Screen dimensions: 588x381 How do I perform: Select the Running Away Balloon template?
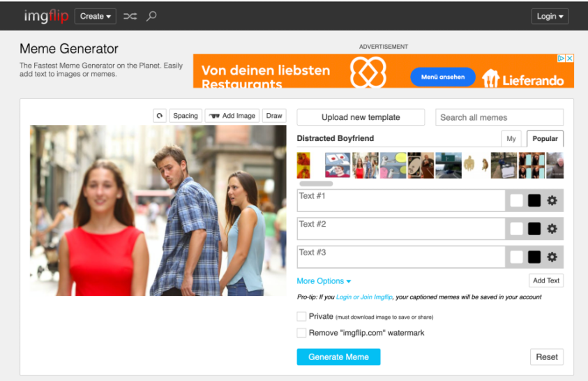[x=393, y=165]
